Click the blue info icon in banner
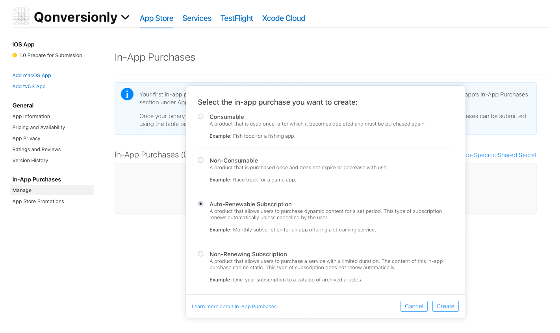The image size is (560, 333). pos(127,94)
